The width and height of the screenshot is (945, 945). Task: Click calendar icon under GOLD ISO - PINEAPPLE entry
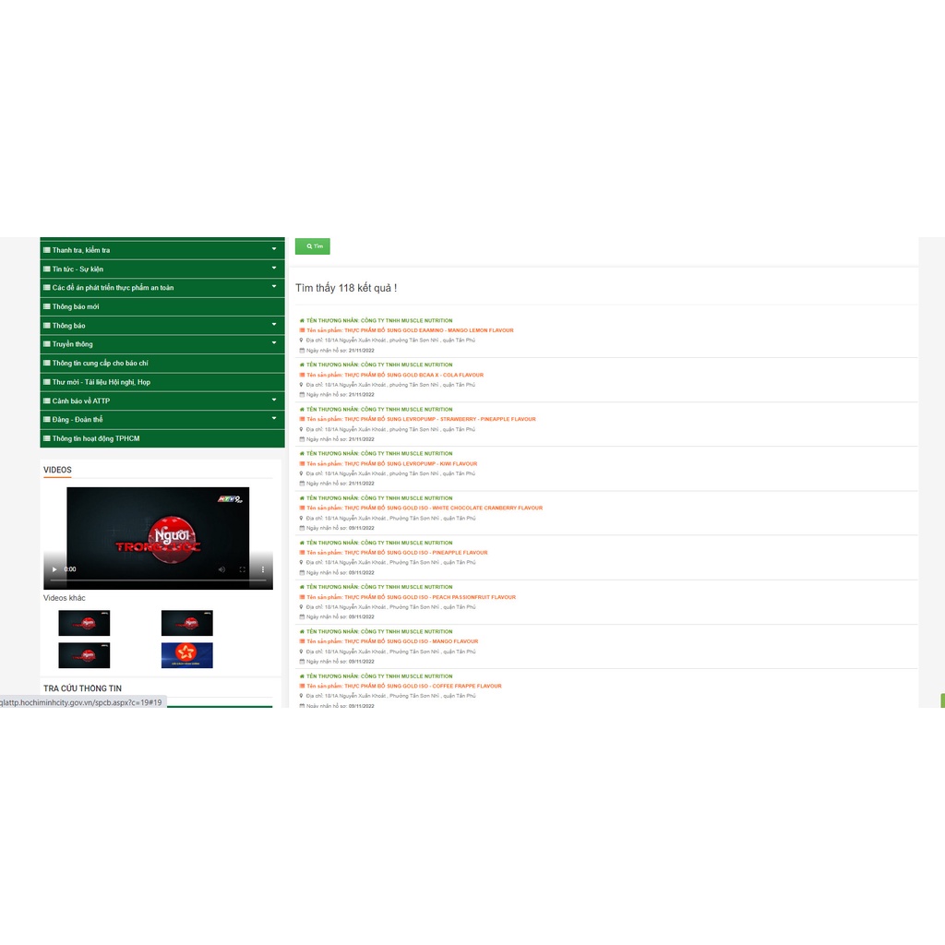pyautogui.click(x=302, y=572)
